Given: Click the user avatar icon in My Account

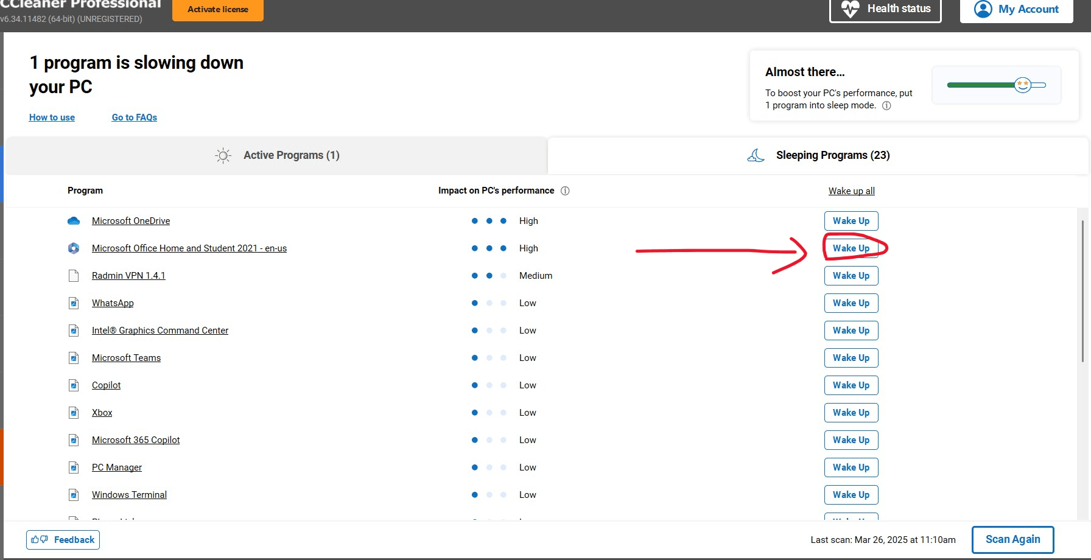Looking at the screenshot, I should [x=983, y=9].
